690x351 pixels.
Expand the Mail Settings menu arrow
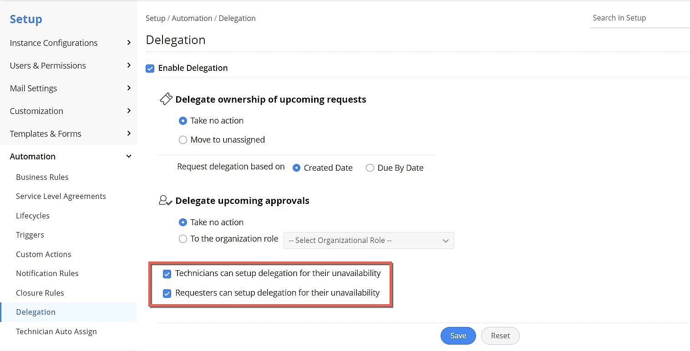129,88
